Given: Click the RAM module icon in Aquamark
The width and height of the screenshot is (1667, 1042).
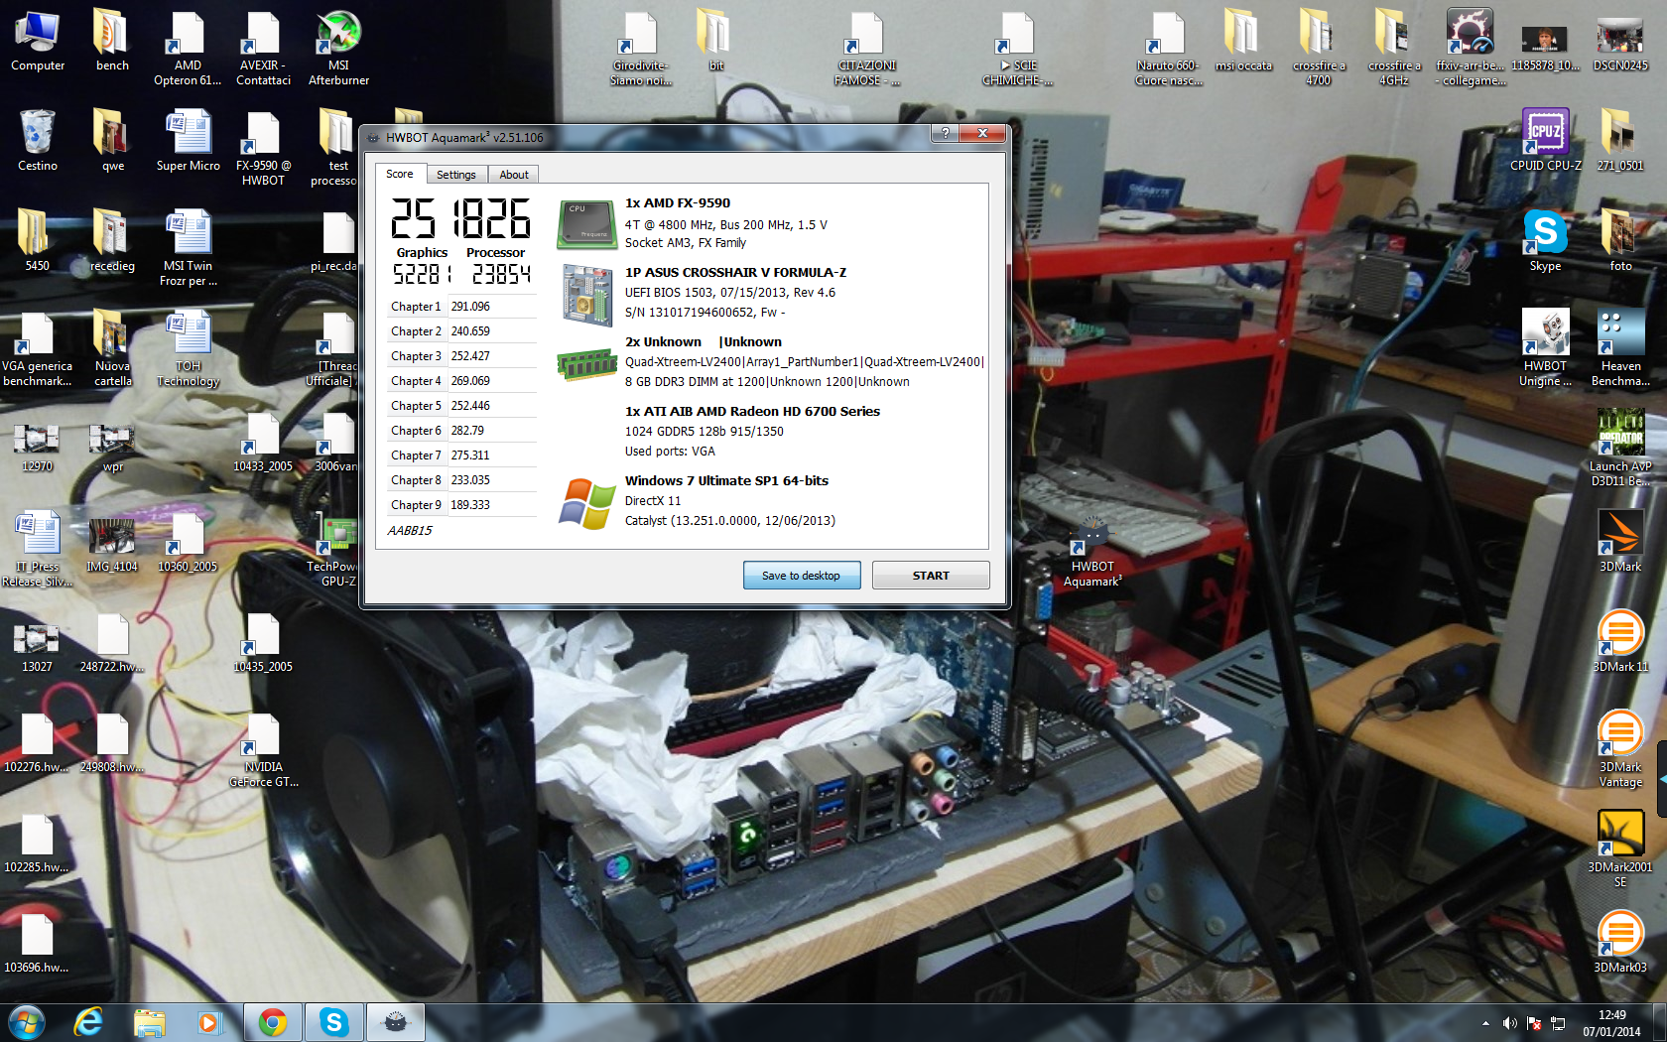Looking at the screenshot, I should 587,364.
